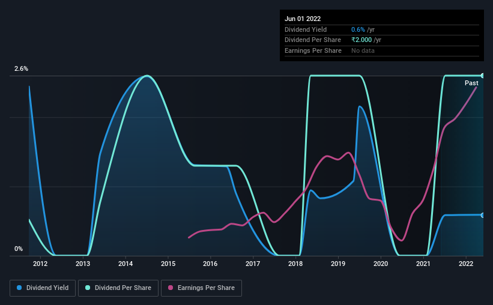Select the Jun 01 2022 tooltip date
The image size is (493, 305).
click(303, 19)
